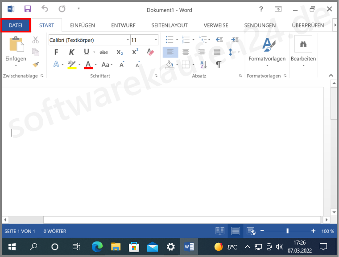The height and width of the screenshot is (257, 339).
Task: Open the VERWEISE tab
Action: click(216, 25)
